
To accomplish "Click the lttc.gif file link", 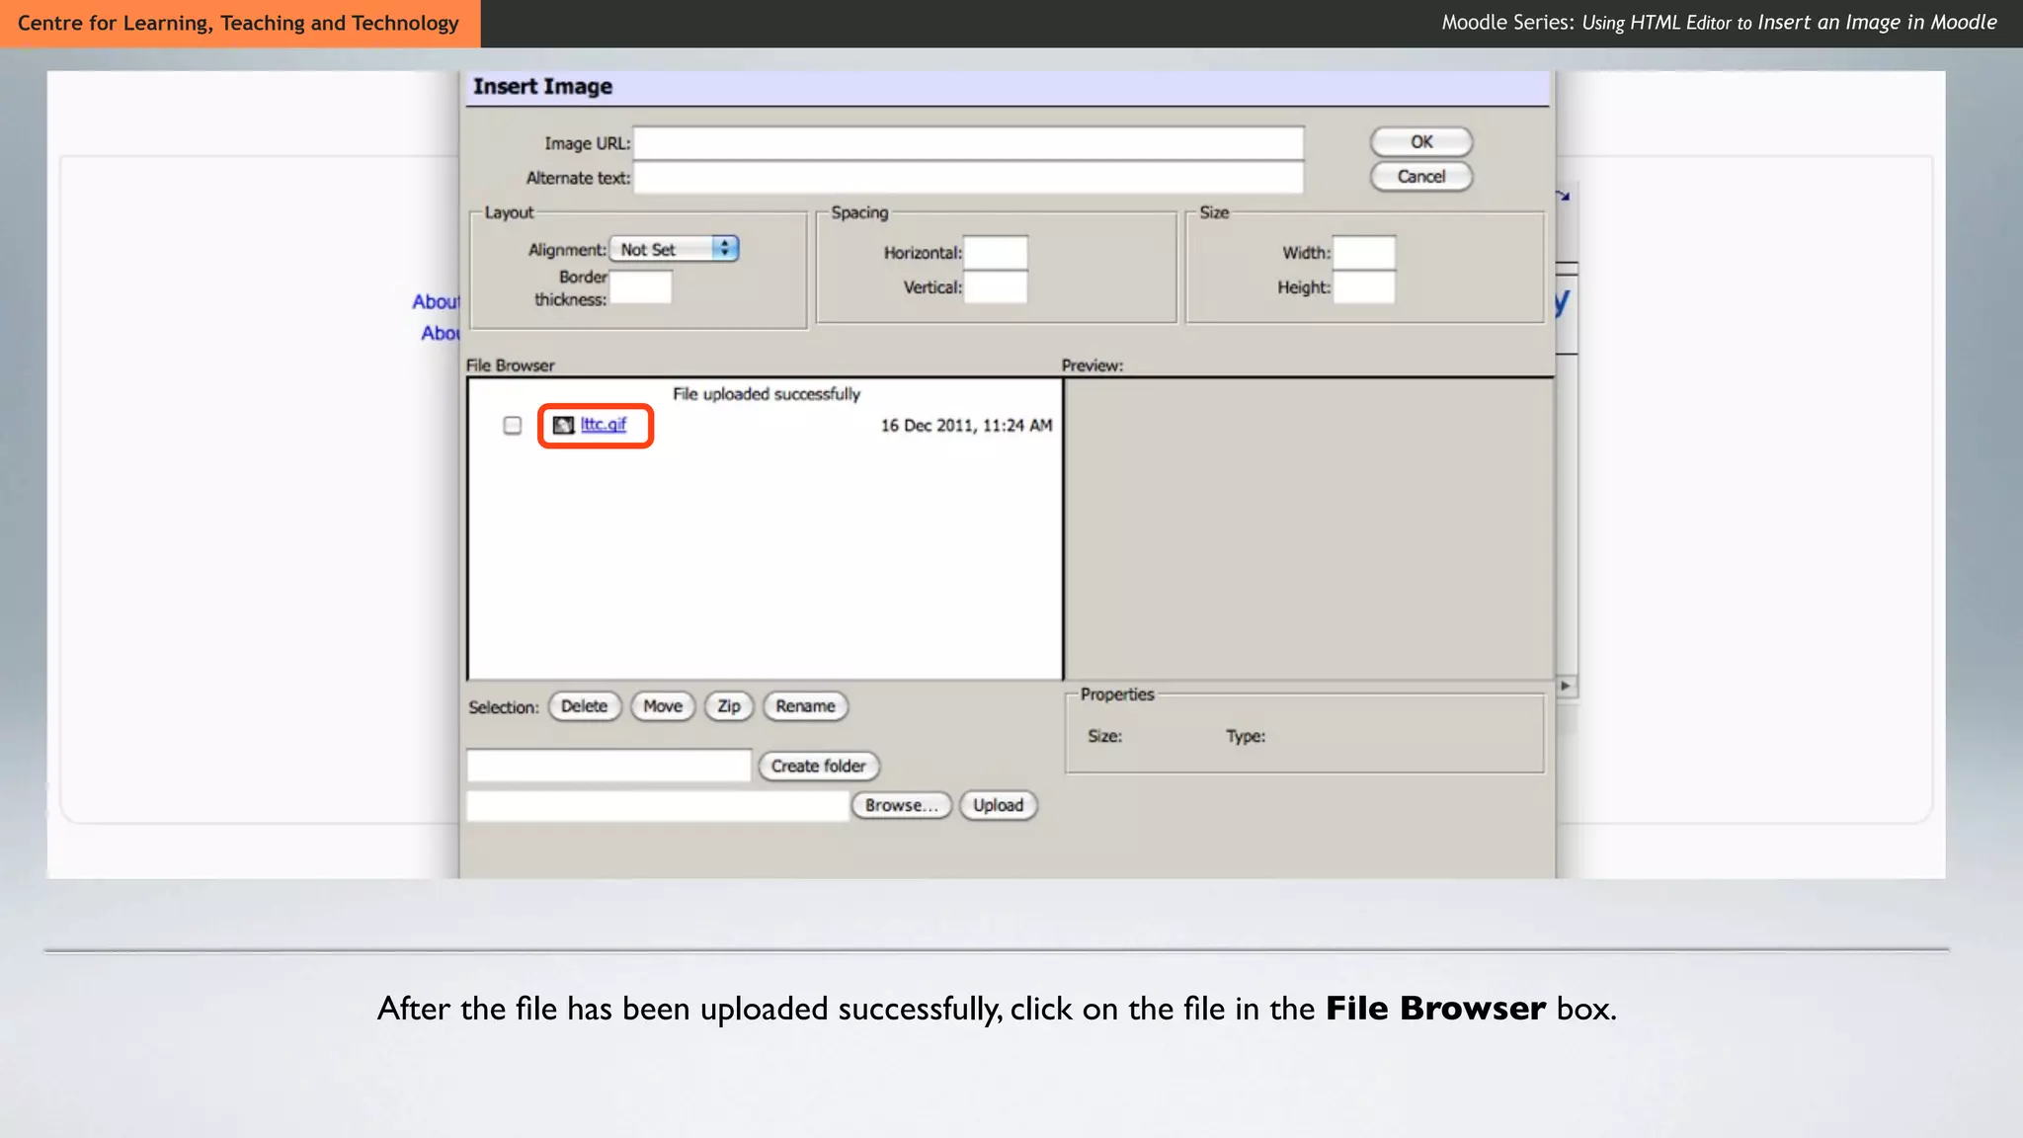I will (604, 424).
